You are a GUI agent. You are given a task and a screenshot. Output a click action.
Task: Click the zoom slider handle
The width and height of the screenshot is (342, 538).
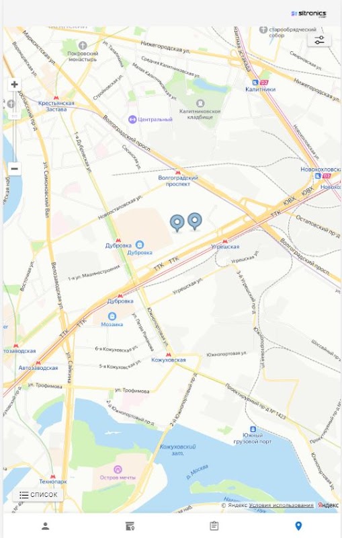pos(14,116)
